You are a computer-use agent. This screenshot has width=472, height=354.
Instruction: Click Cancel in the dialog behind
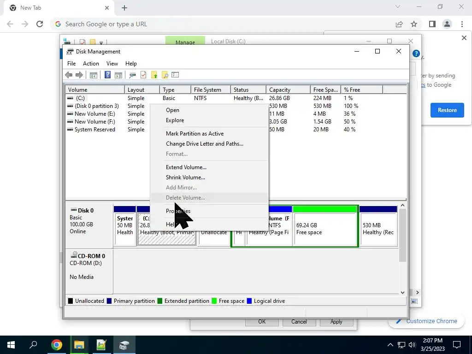[299, 322]
